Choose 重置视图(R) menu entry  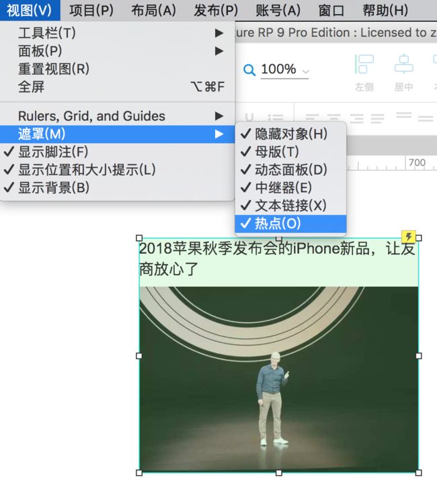point(117,69)
